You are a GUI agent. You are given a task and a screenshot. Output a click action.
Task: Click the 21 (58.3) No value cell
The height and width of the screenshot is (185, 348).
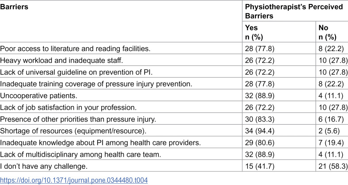pos(333,166)
